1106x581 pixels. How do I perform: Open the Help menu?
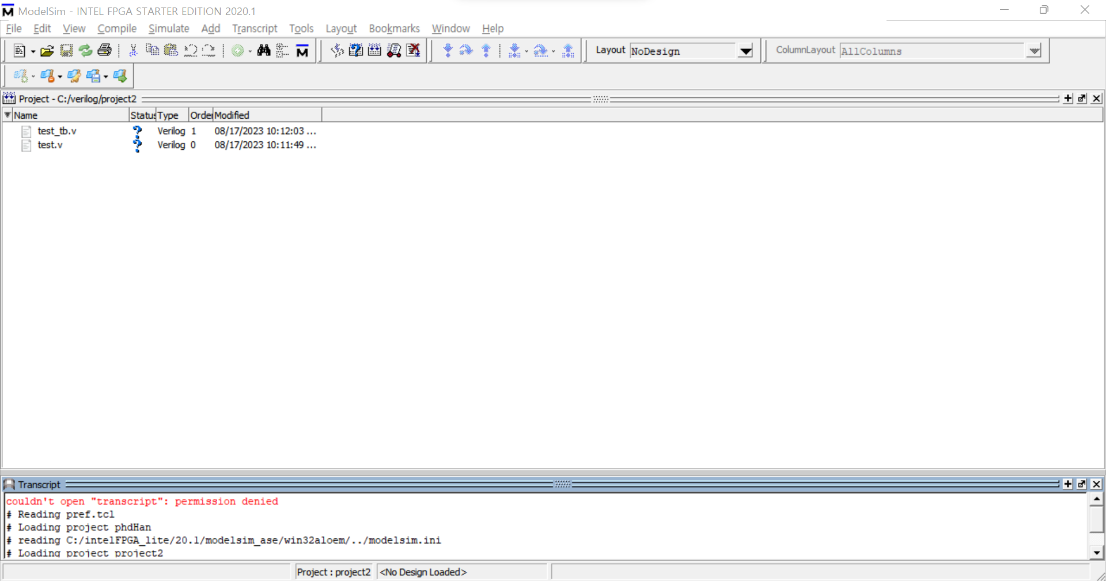coord(493,28)
